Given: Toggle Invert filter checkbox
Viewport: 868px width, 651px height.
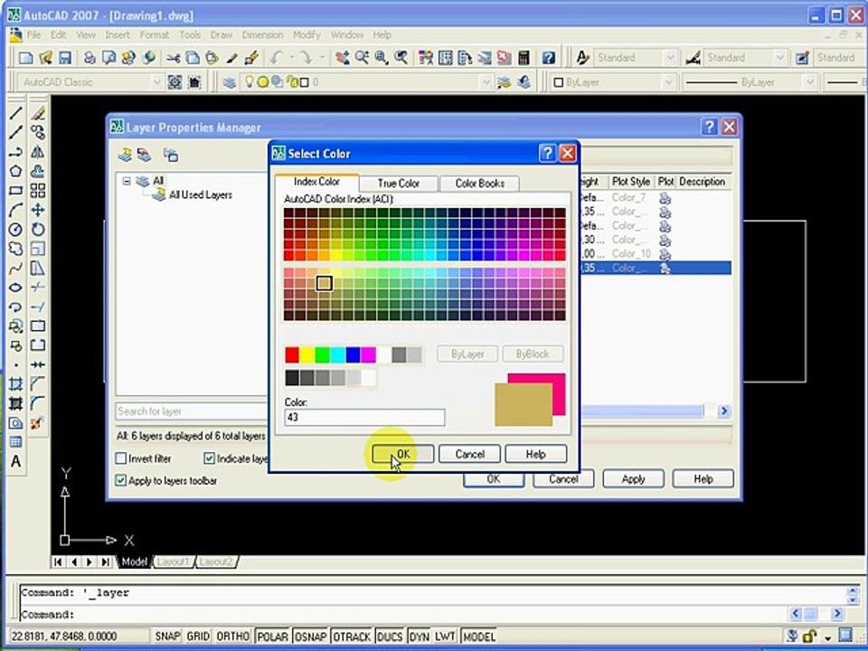Looking at the screenshot, I should pyautogui.click(x=121, y=458).
